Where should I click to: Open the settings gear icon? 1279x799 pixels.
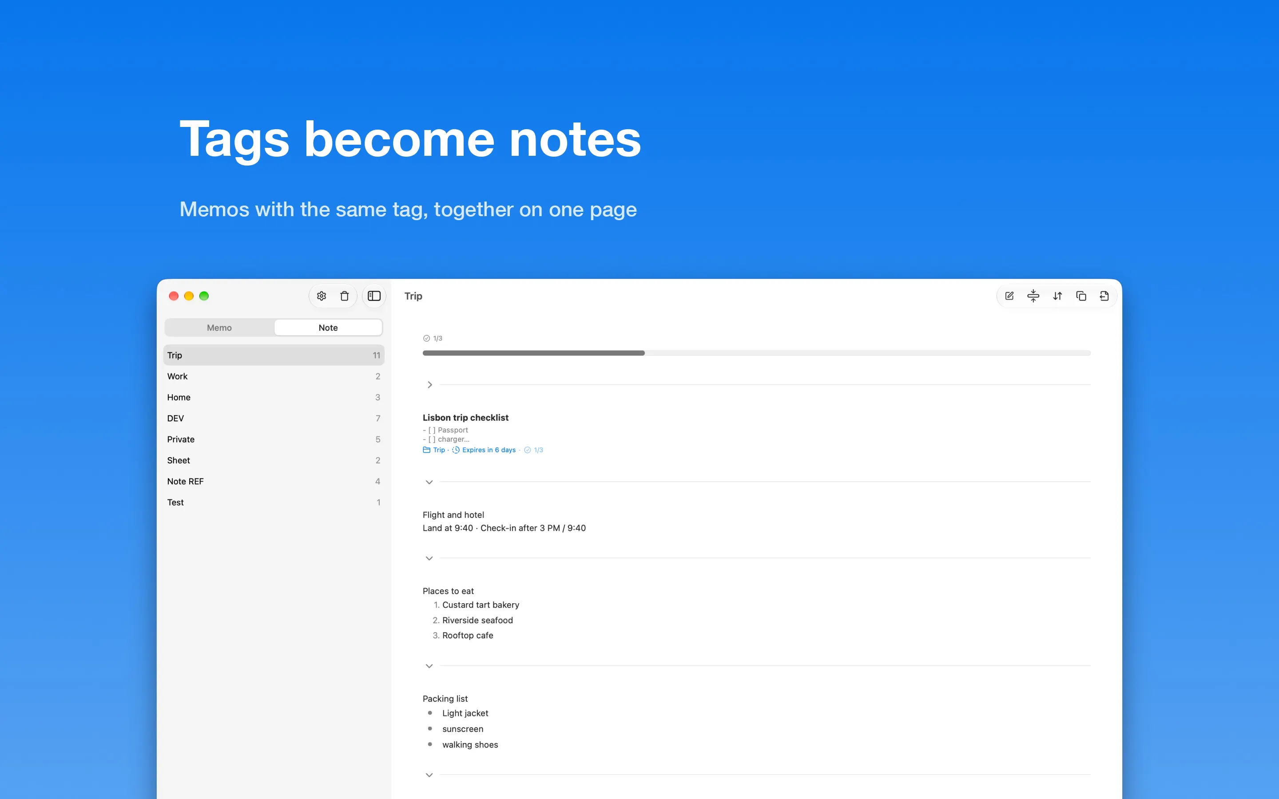(322, 296)
